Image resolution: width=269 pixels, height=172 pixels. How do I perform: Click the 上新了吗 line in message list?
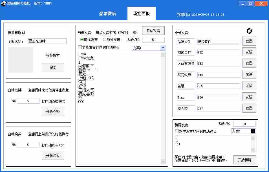(86, 78)
